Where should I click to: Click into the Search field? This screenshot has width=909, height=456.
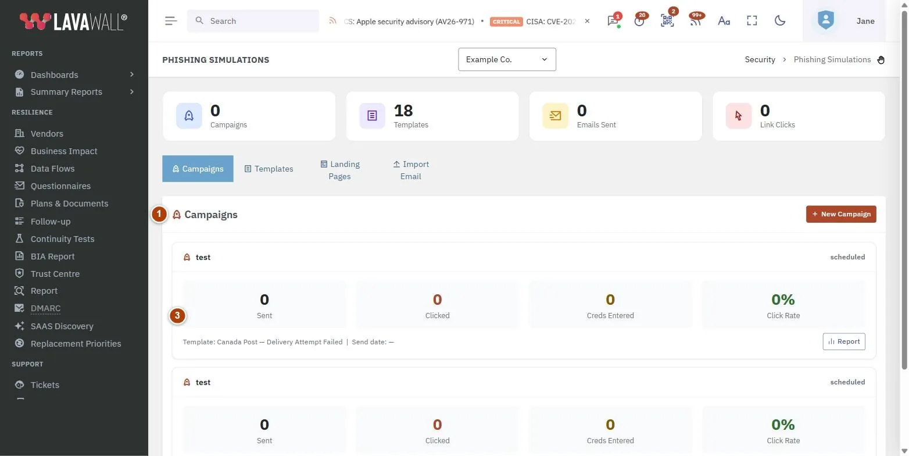point(253,21)
